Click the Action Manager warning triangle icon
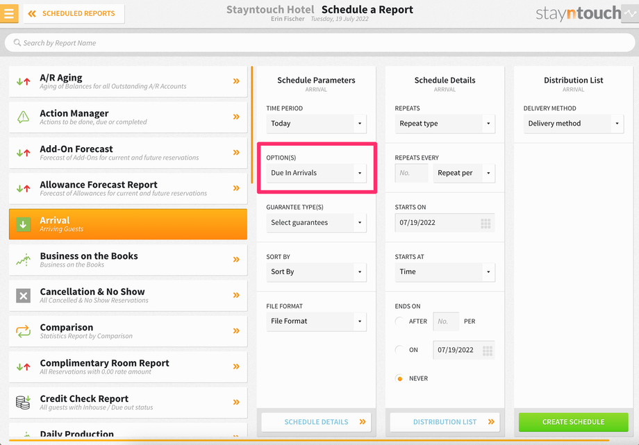 (23, 117)
